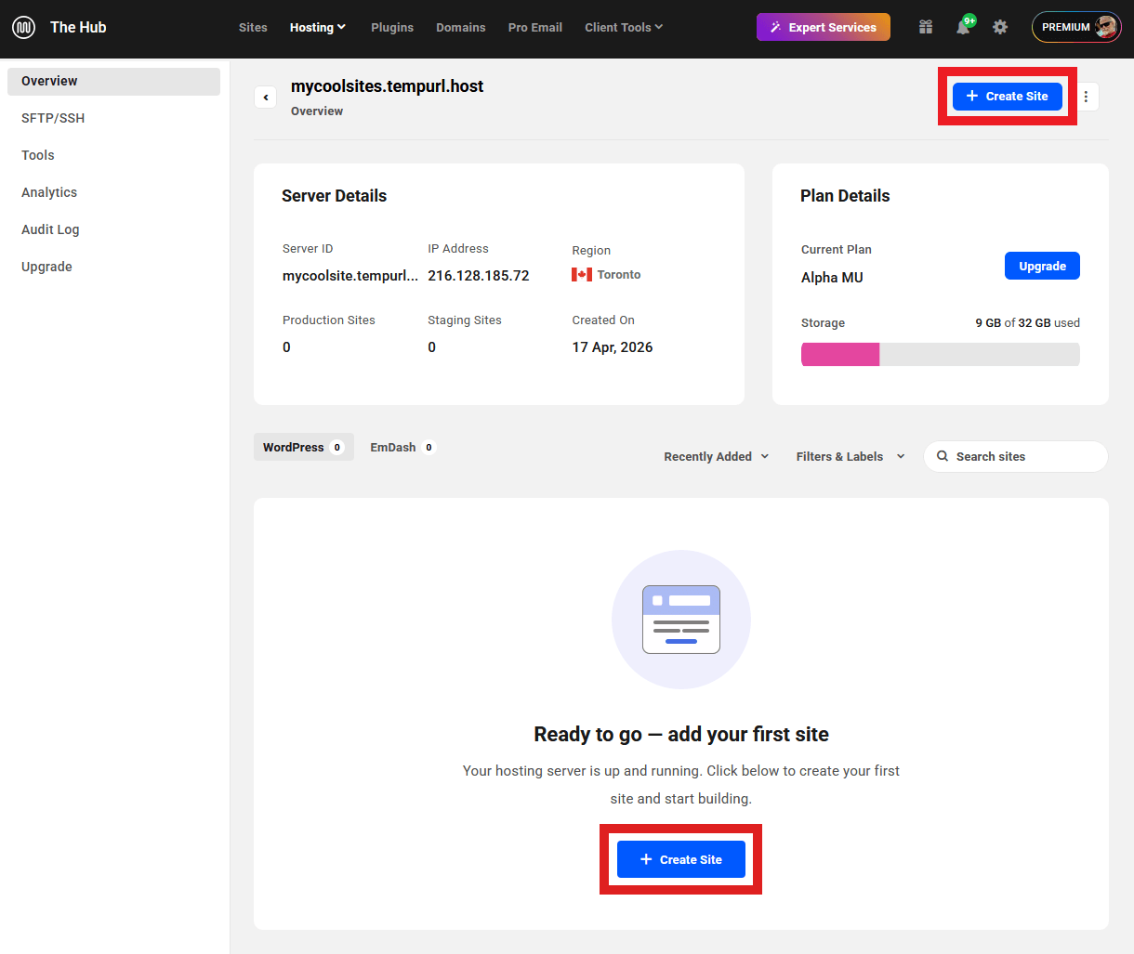
Task: Click the Ready to go heading
Action: pyautogui.click(x=681, y=734)
